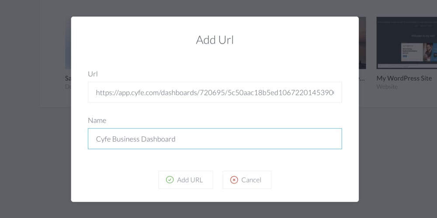The image size is (437, 218).
Task: Click the ellipsis-truncated title right of dialog
Action: pyautogui.click(x=362, y=78)
